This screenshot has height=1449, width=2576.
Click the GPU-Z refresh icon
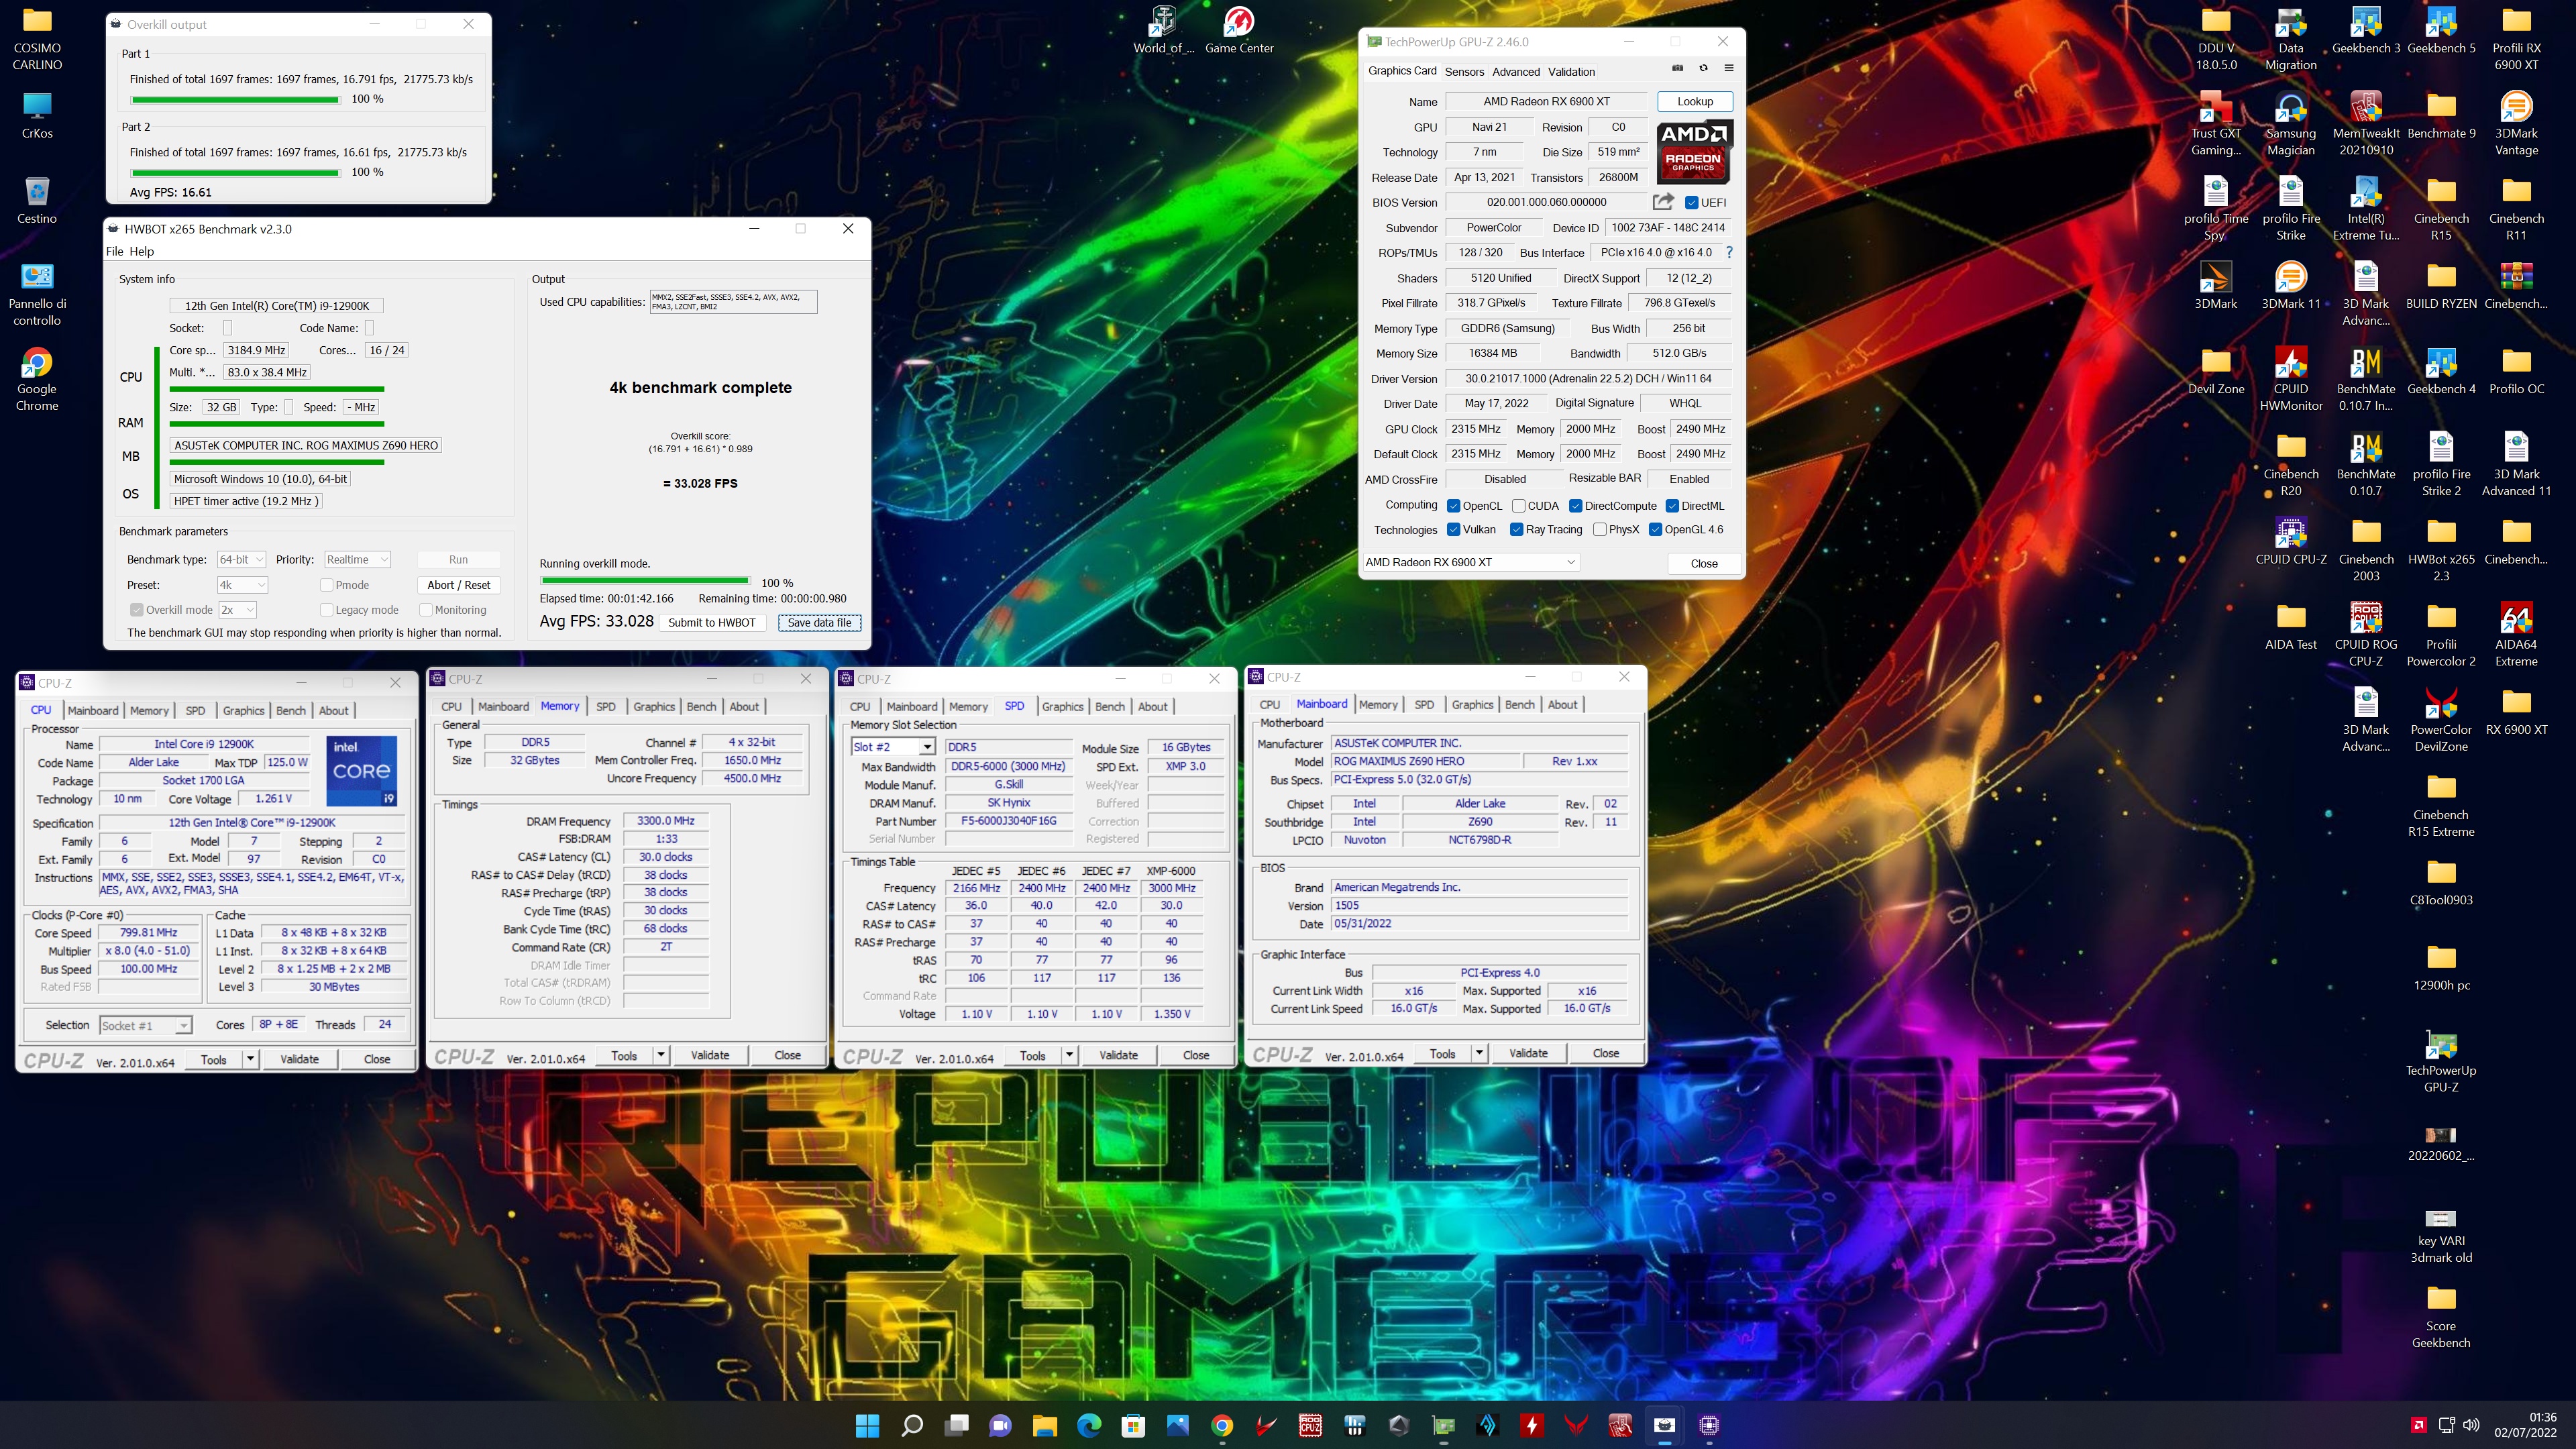coord(1703,68)
